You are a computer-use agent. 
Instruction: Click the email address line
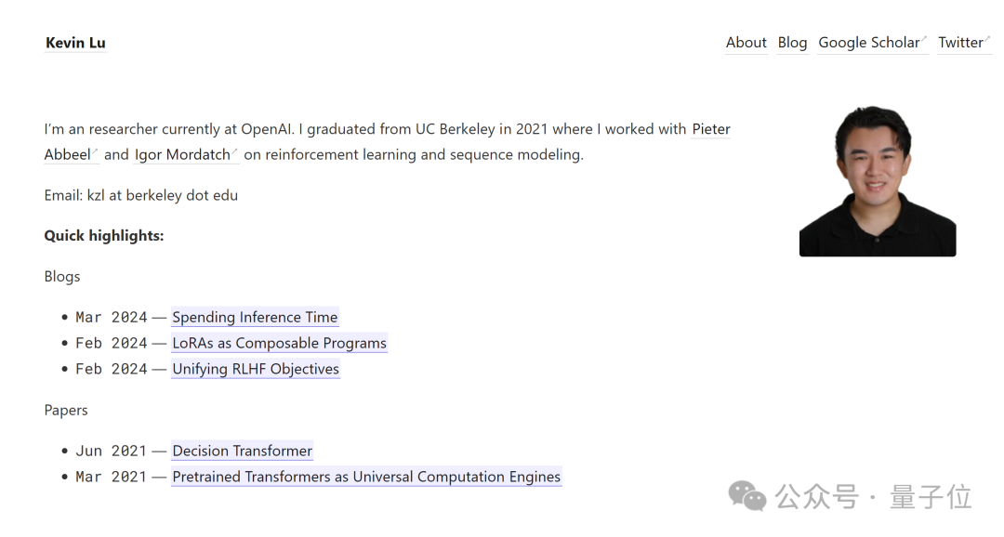(x=140, y=196)
